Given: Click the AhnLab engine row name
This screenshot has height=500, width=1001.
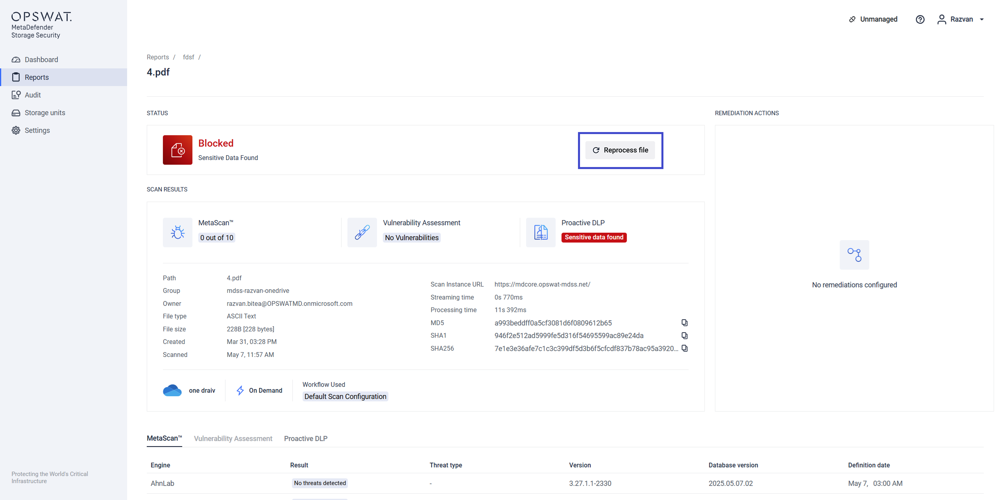Looking at the screenshot, I should (x=163, y=483).
